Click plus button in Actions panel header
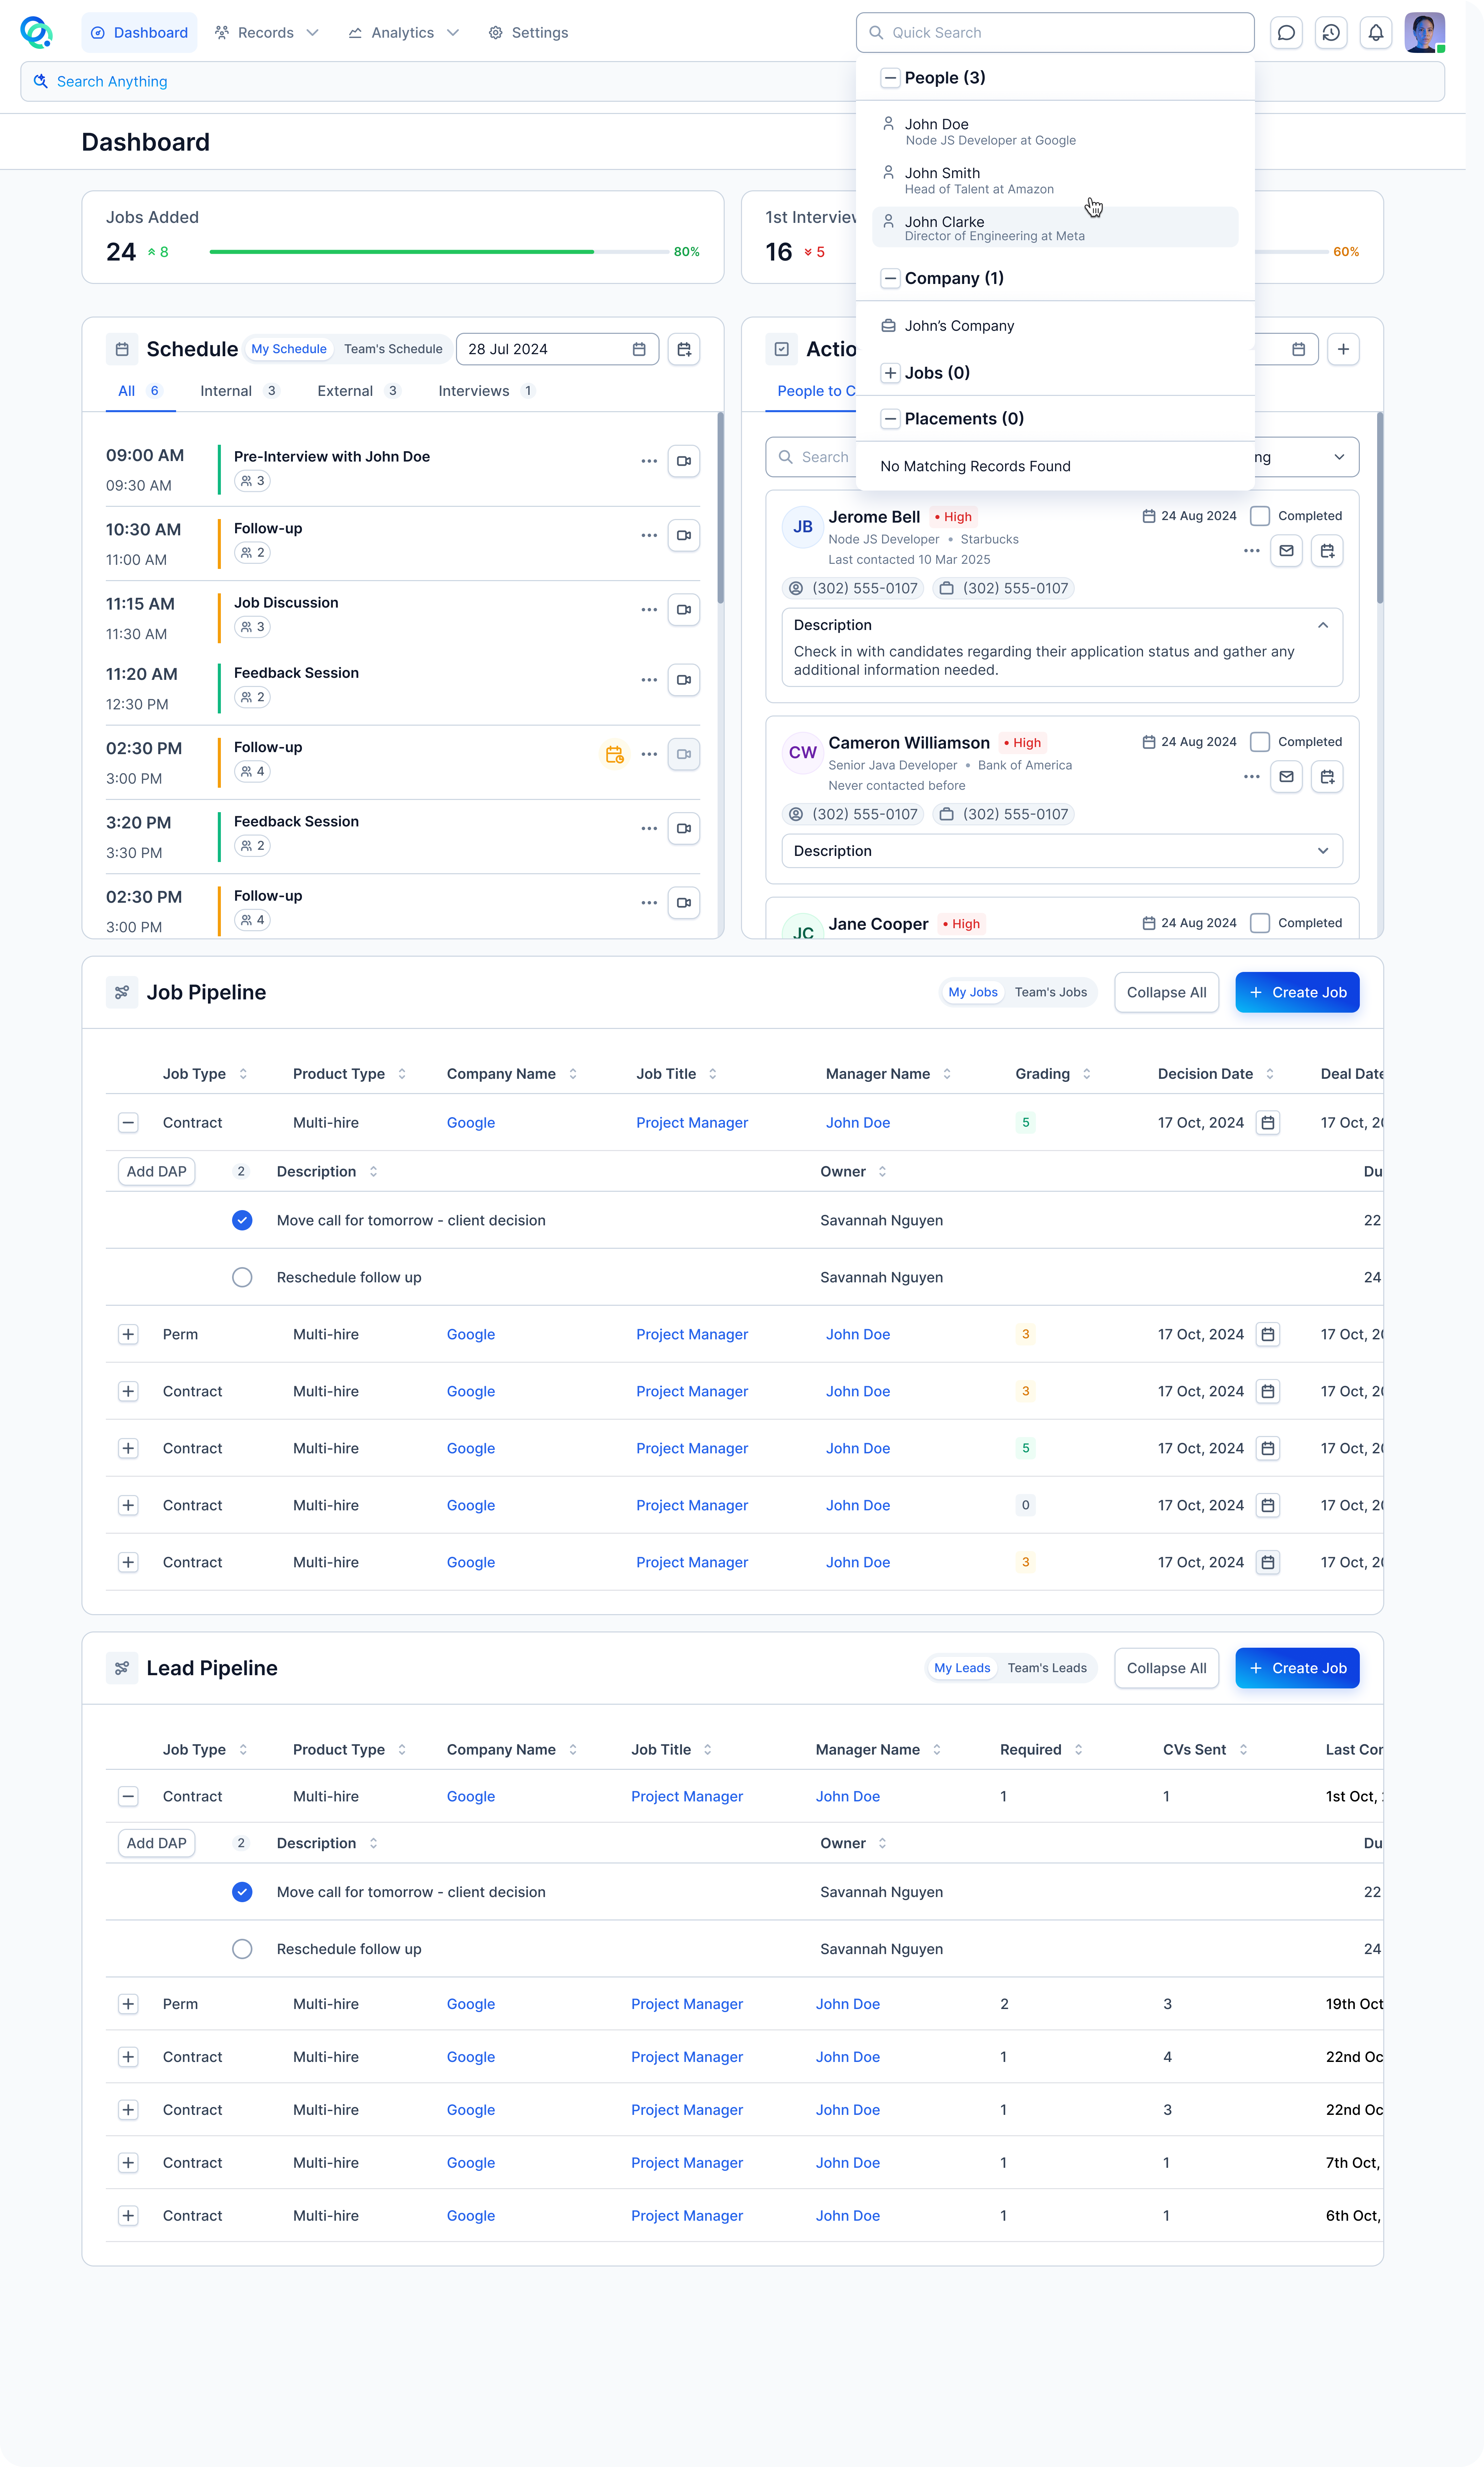 pyautogui.click(x=1343, y=349)
